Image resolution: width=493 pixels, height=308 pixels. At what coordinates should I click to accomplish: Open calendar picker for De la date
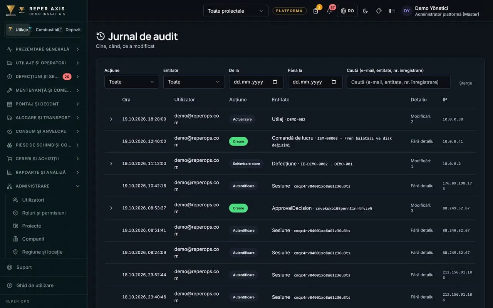tap(275, 82)
